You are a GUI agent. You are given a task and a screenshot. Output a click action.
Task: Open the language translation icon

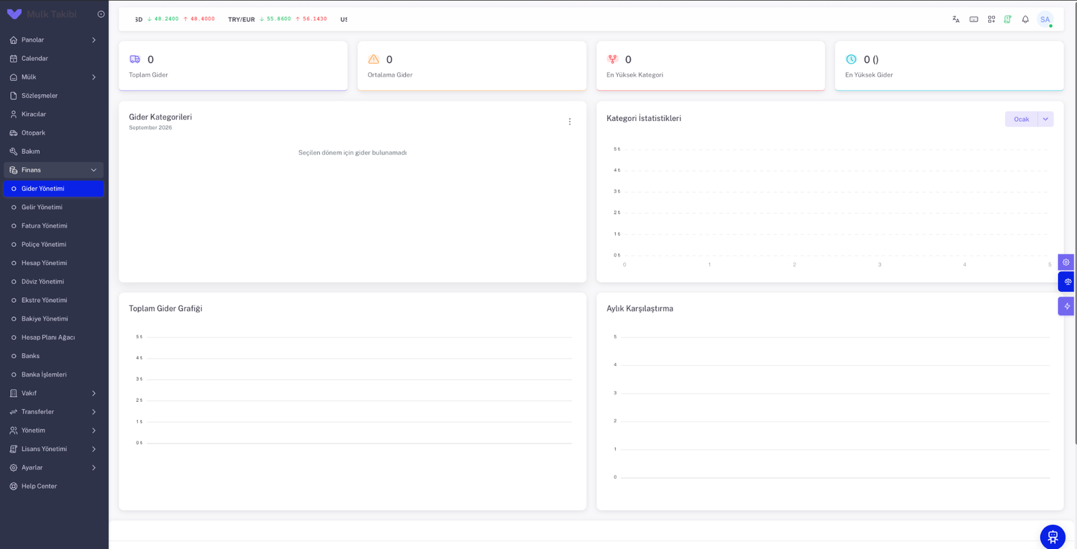[956, 20]
